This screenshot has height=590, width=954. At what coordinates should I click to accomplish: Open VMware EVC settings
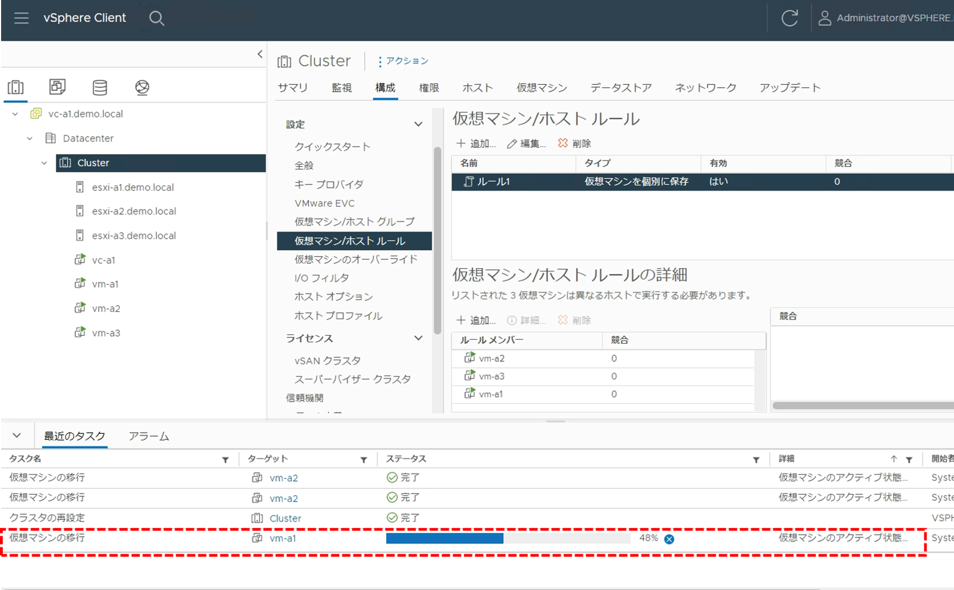tap(325, 204)
